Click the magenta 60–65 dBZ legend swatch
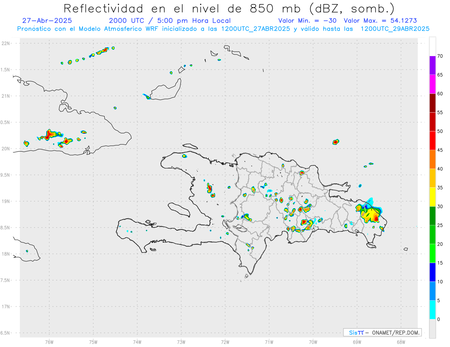The height and width of the screenshot is (347, 450). (432, 84)
